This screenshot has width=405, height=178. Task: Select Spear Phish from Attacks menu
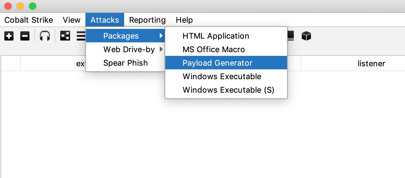pyautogui.click(x=125, y=63)
